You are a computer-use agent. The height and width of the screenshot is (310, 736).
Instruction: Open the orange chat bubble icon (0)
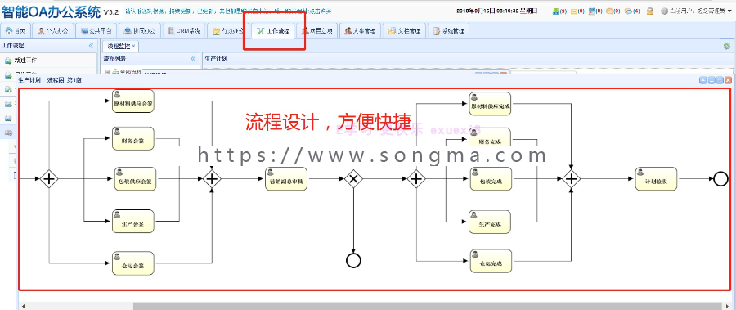[609, 11]
